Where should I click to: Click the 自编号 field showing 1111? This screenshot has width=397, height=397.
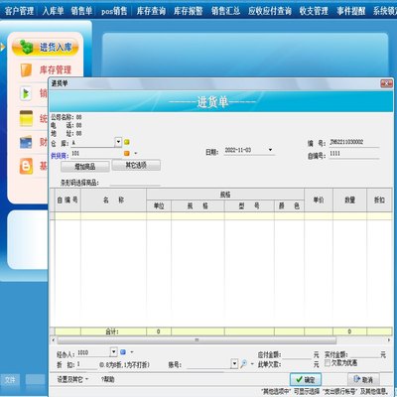pyautogui.click(x=354, y=154)
